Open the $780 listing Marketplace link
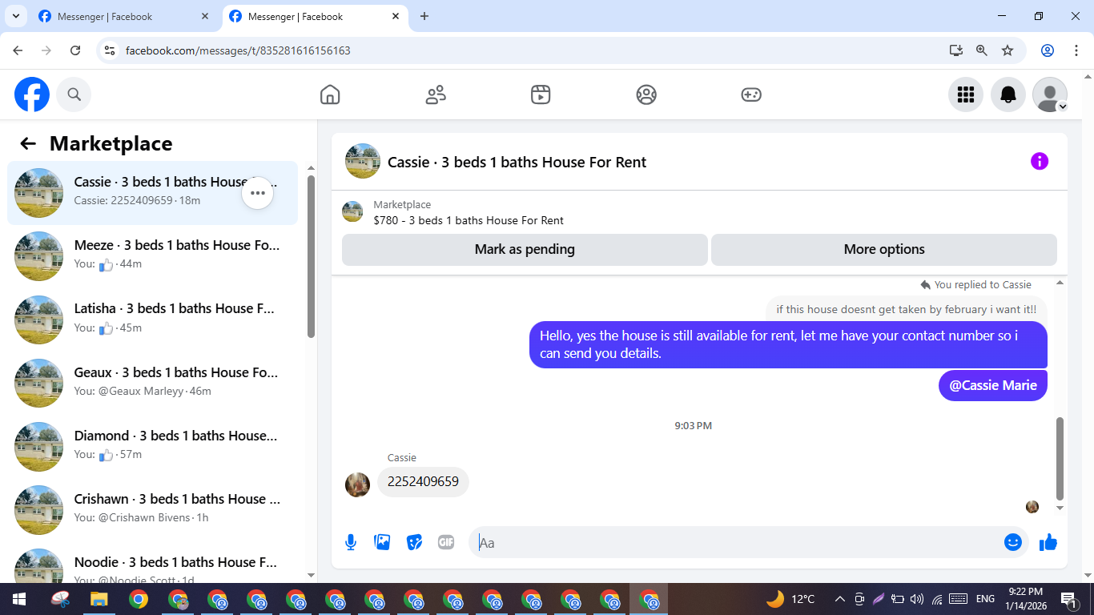 469,220
